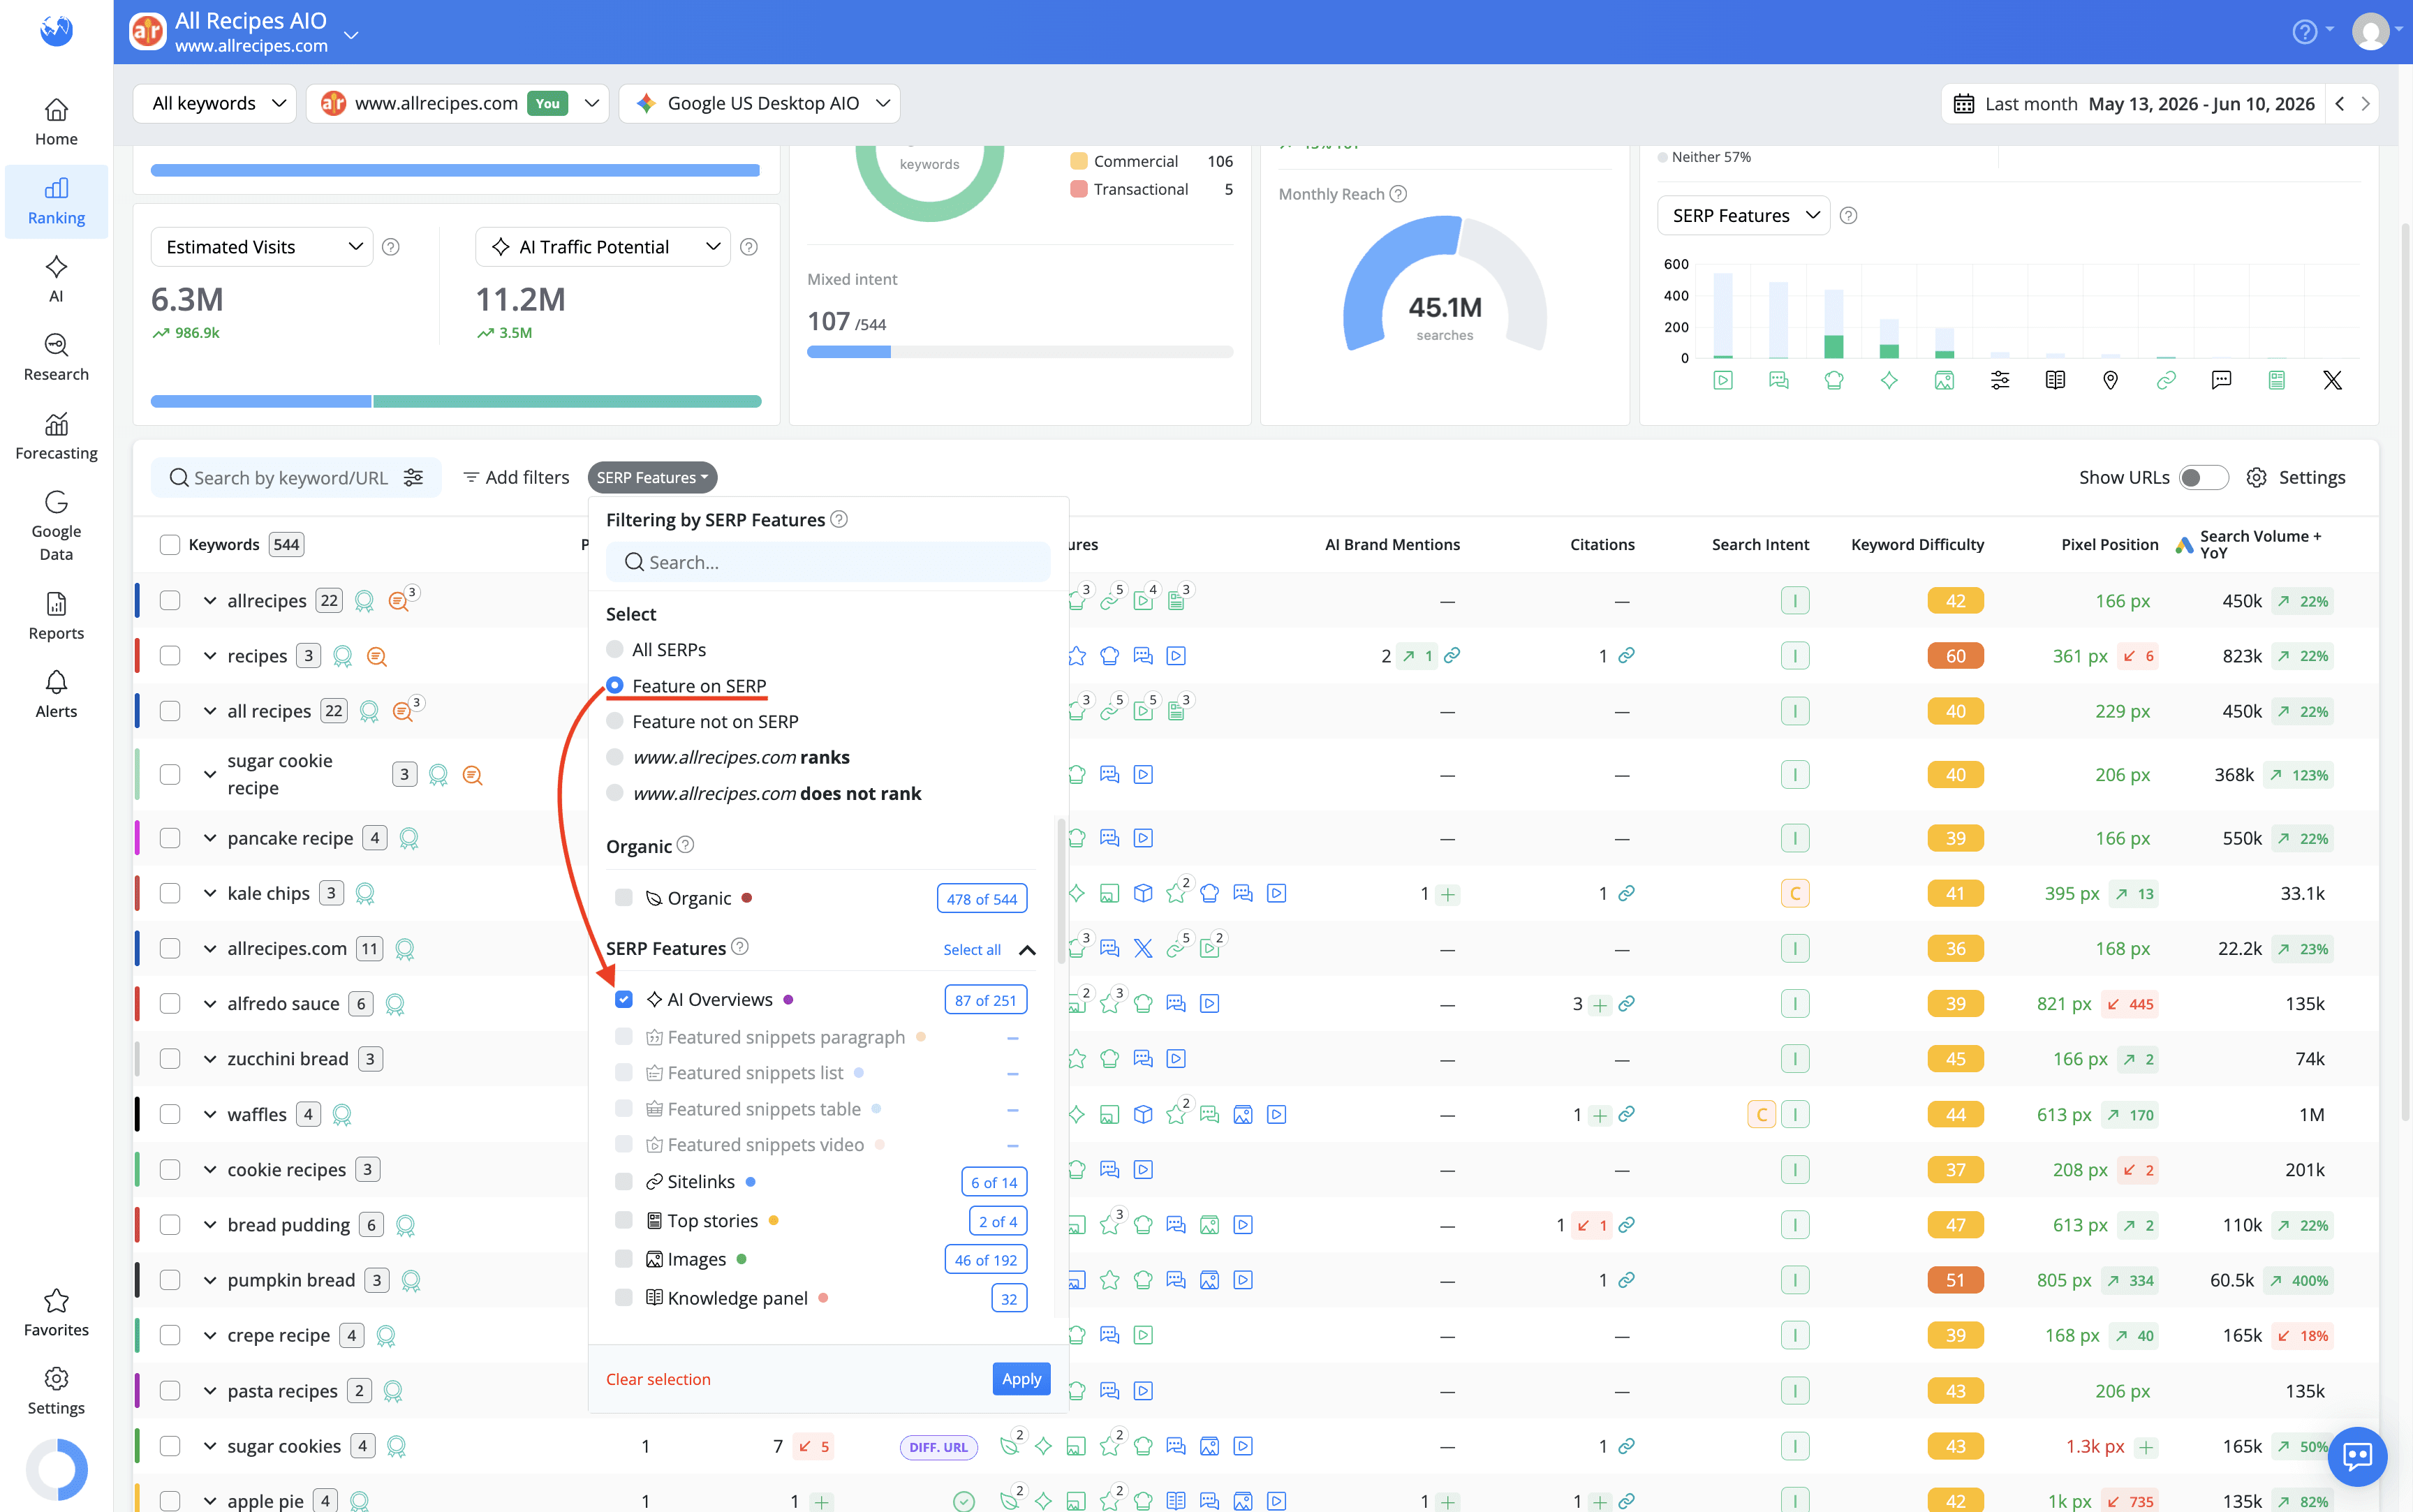2413x1512 pixels.
Task: Click the Apply button in filter panel
Action: point(1021,1378)
